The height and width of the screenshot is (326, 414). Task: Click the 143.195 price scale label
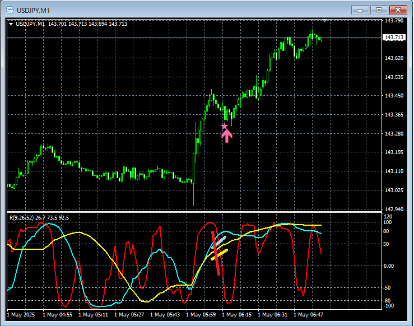394,152
